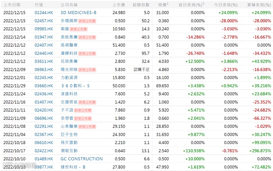Click stock code 06963.HK

(44, 69)
